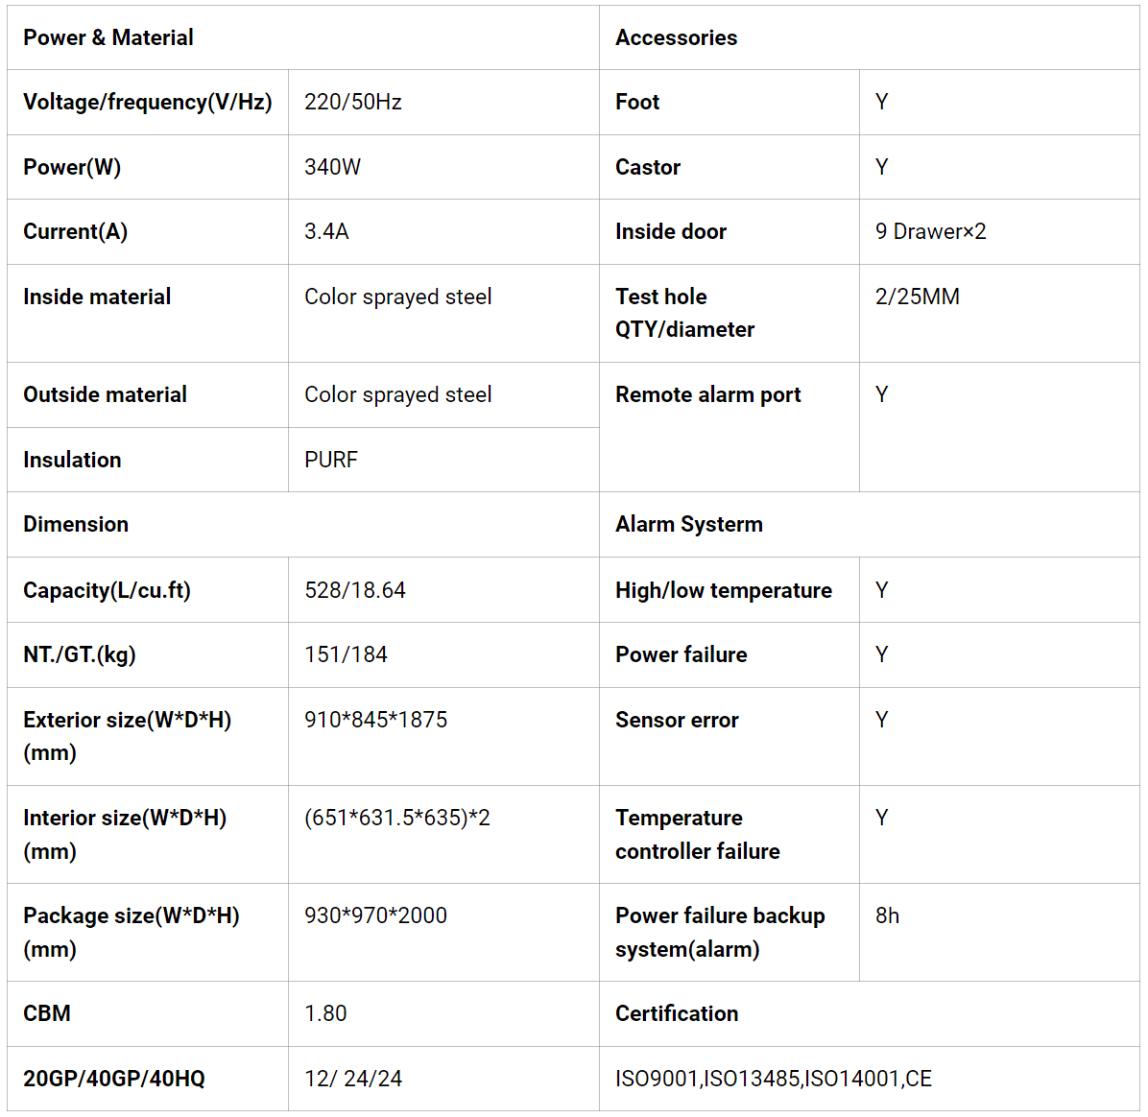Click the 20GP/40GP/40HQ label cell
Screen dimensions: 1148x1117
tap(114, 1079)
